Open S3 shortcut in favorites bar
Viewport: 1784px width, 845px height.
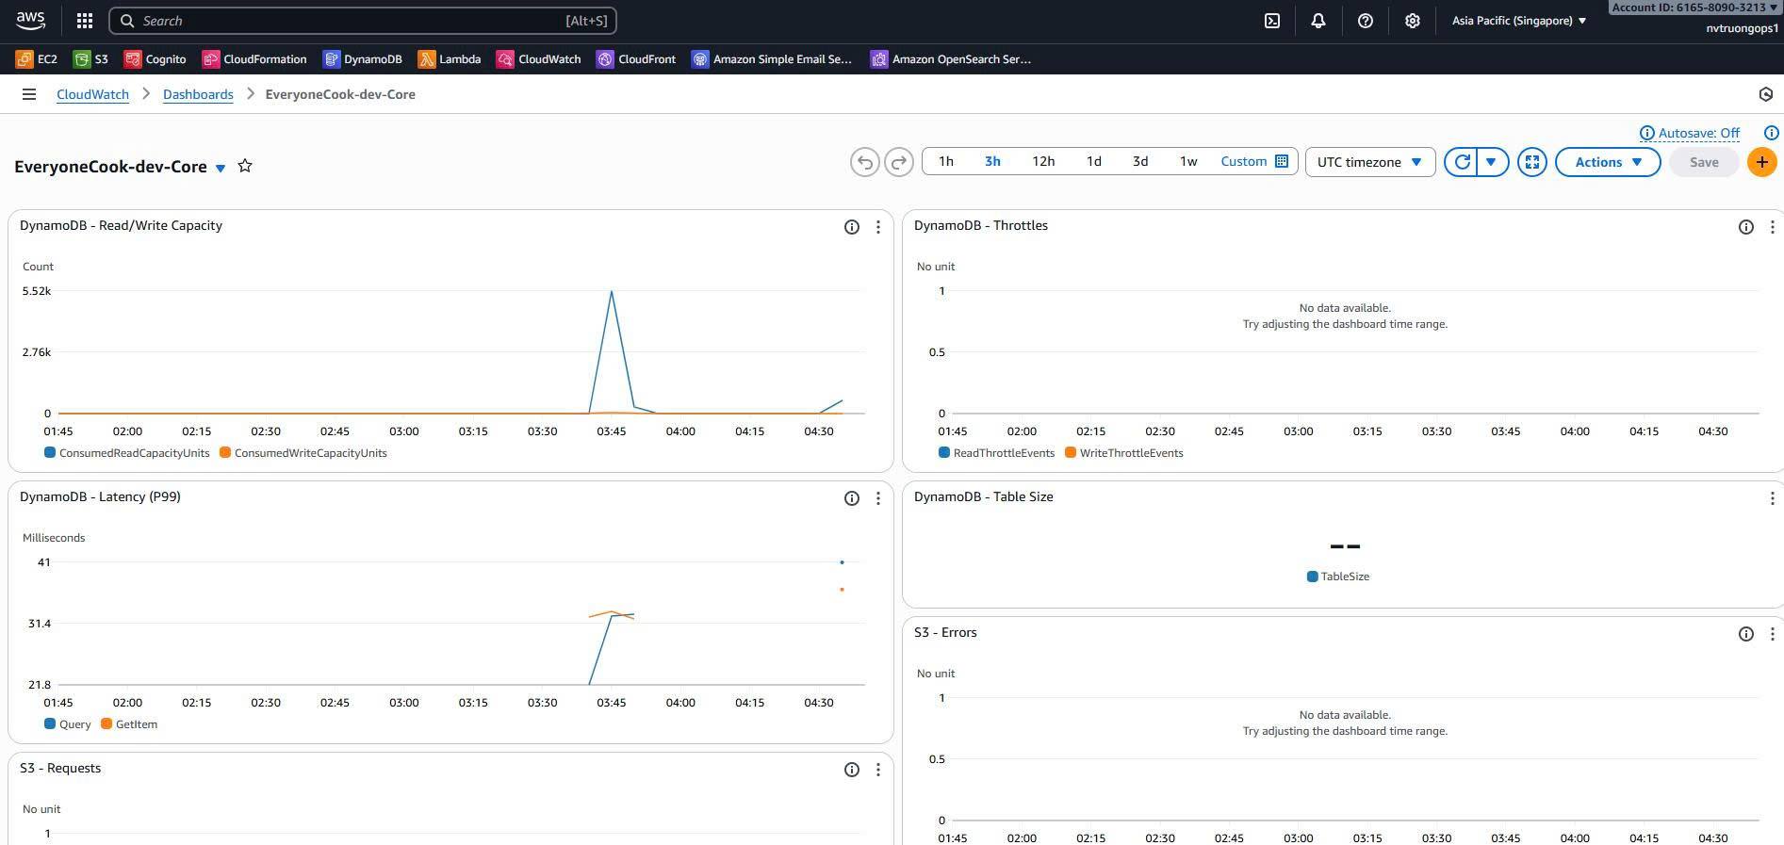point(91,59)
